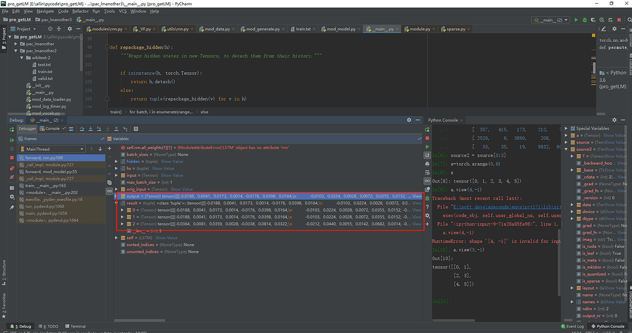Viewport: 632px width, 333px height.
Task: Click the Step Into debugger icon
Action: 91,129
